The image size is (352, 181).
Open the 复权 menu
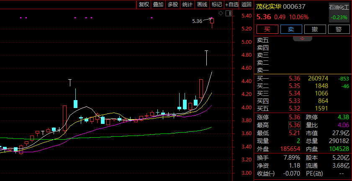click(144, 5)
